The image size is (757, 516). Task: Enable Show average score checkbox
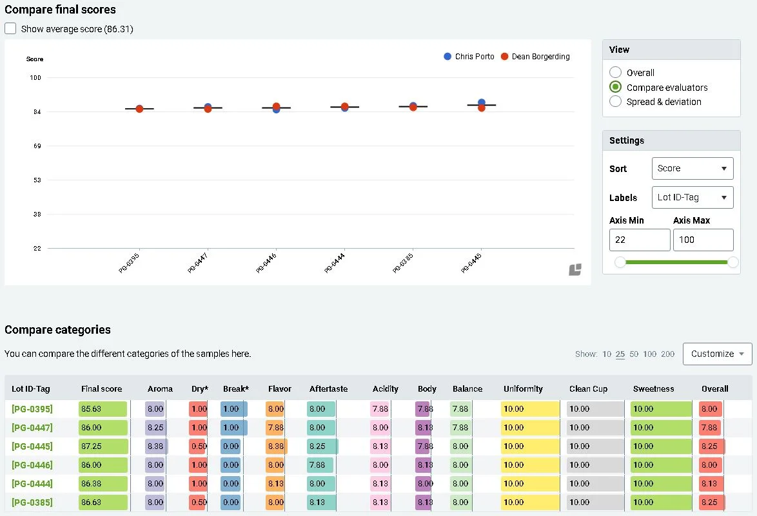(x=10, y=28)
